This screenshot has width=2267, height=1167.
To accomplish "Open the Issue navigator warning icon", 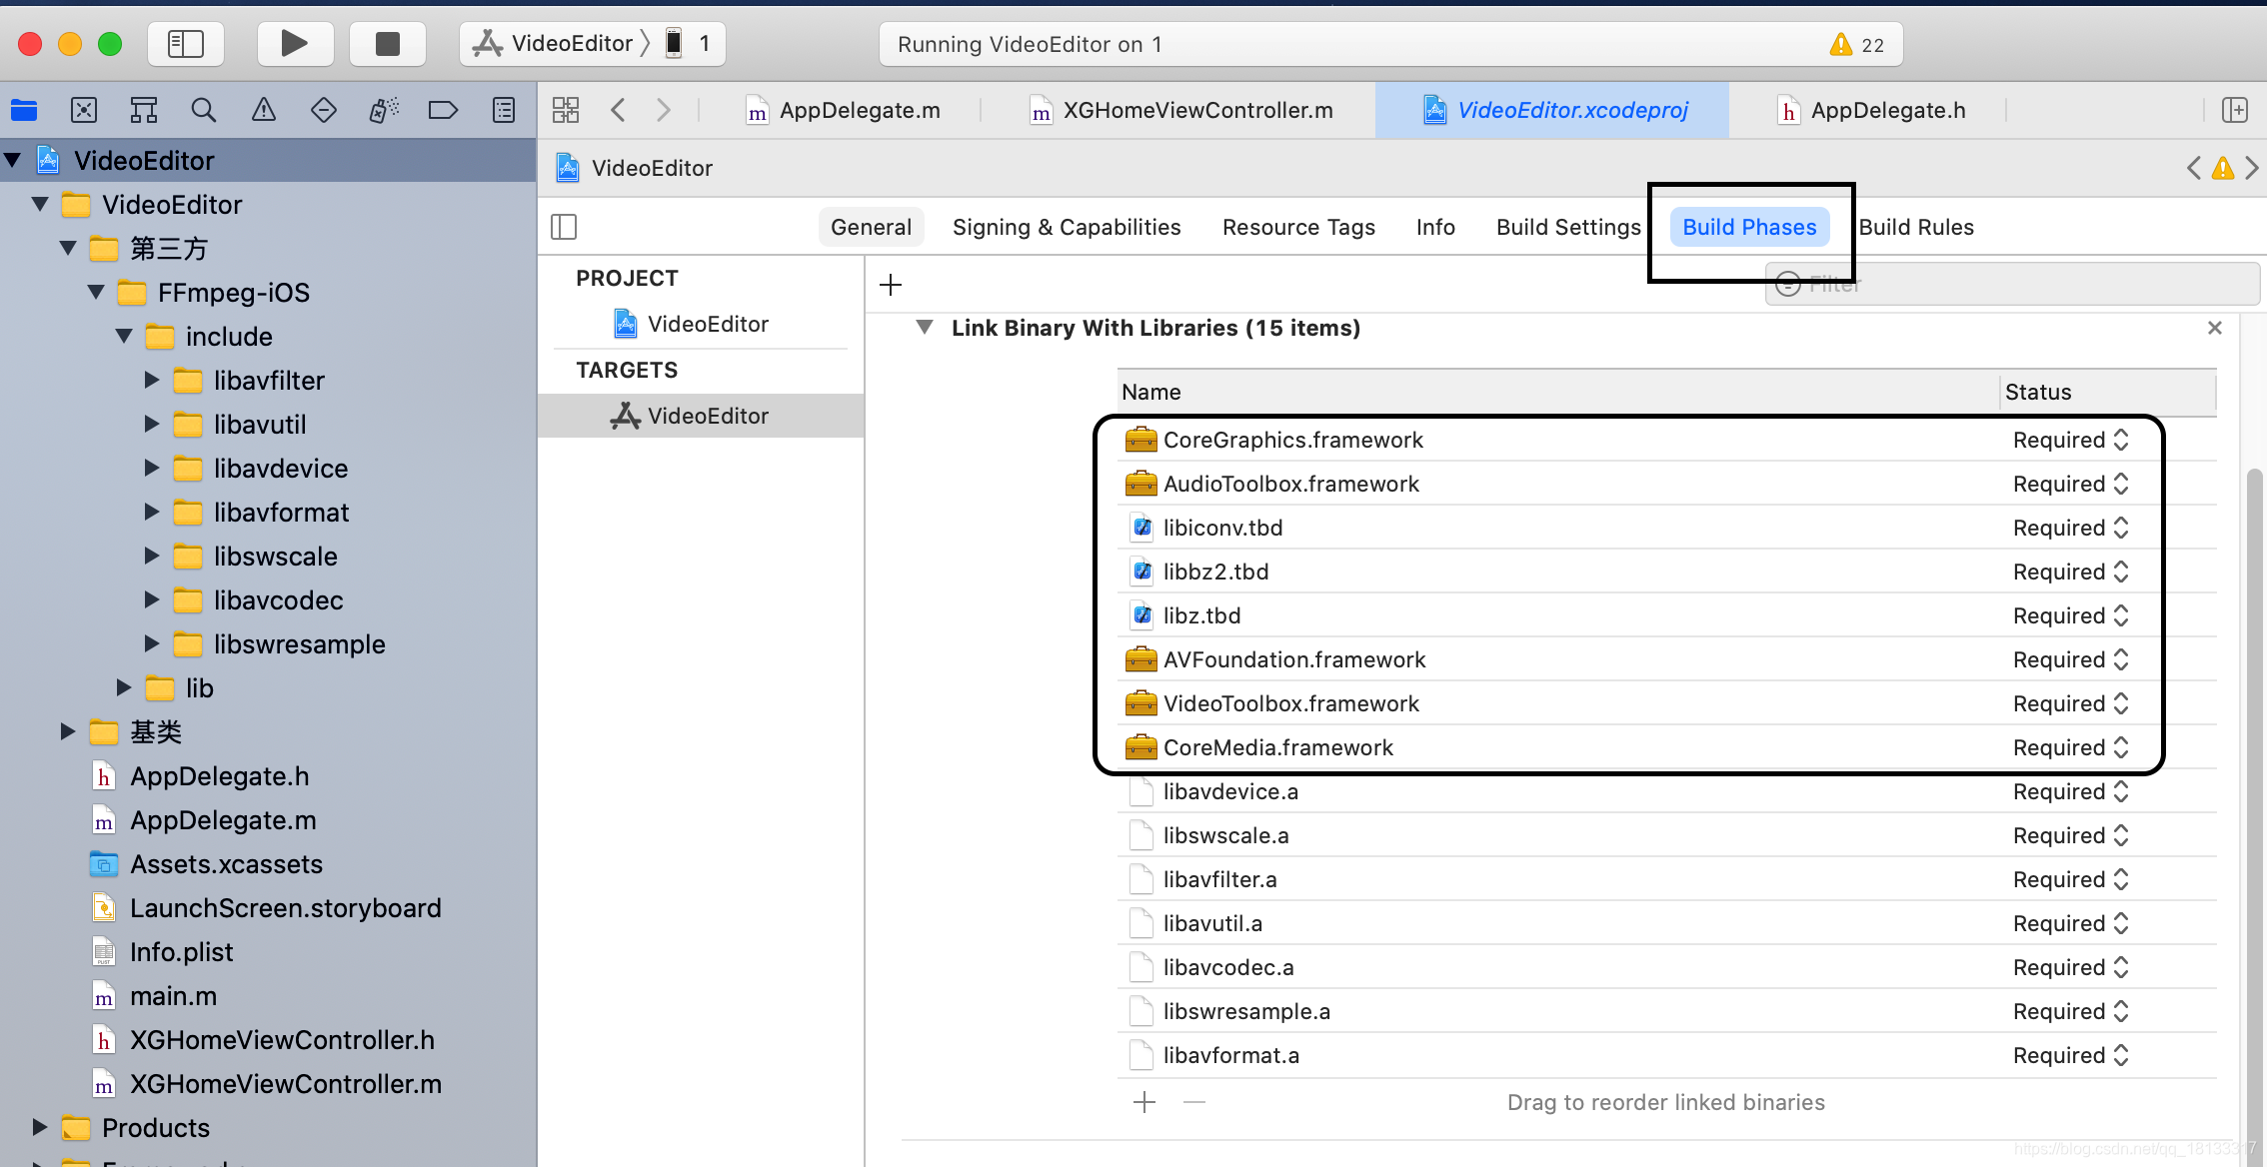I will 264,110.
